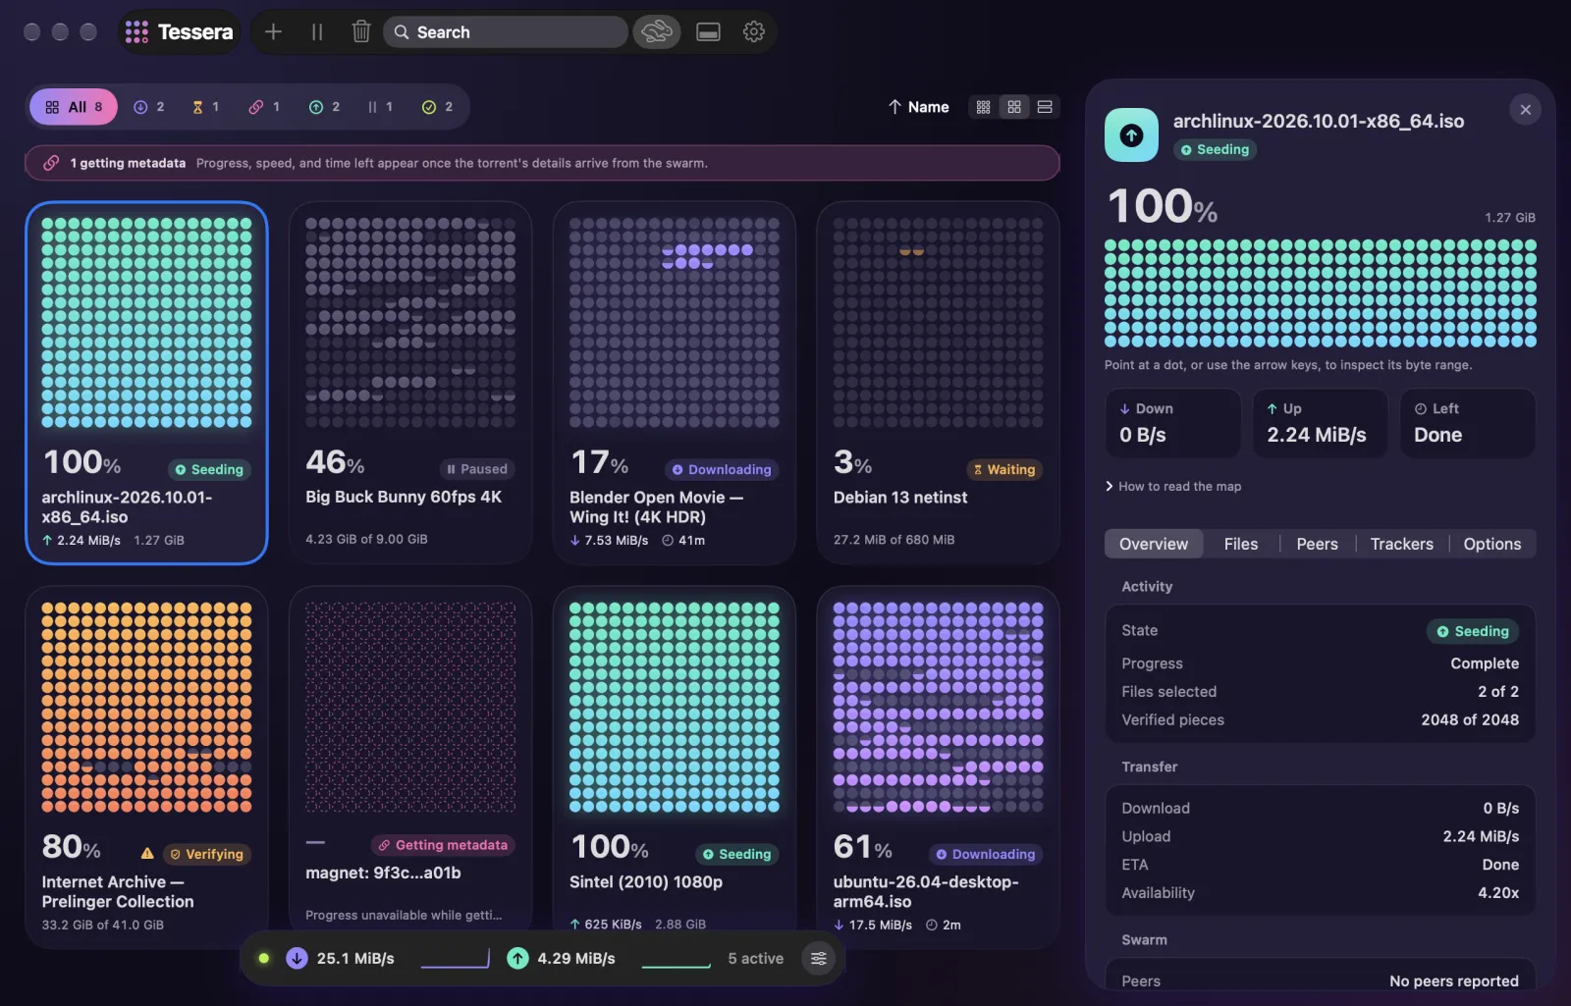
Task: Open the Peers tab
Action: tap(1317, 544)
